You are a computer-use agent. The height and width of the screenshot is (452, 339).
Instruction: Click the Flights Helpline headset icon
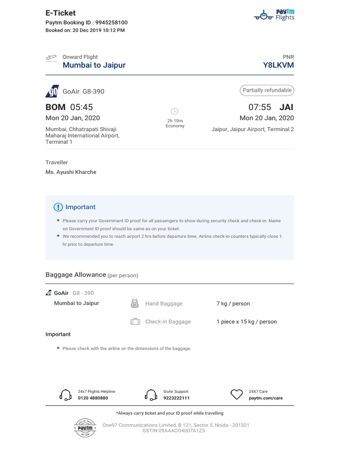pos(65,395)
